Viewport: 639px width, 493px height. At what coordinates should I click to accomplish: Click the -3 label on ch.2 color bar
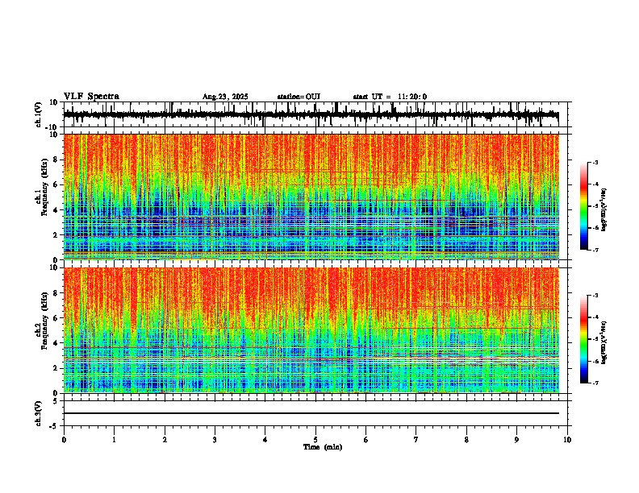click(x=595, y=296)
